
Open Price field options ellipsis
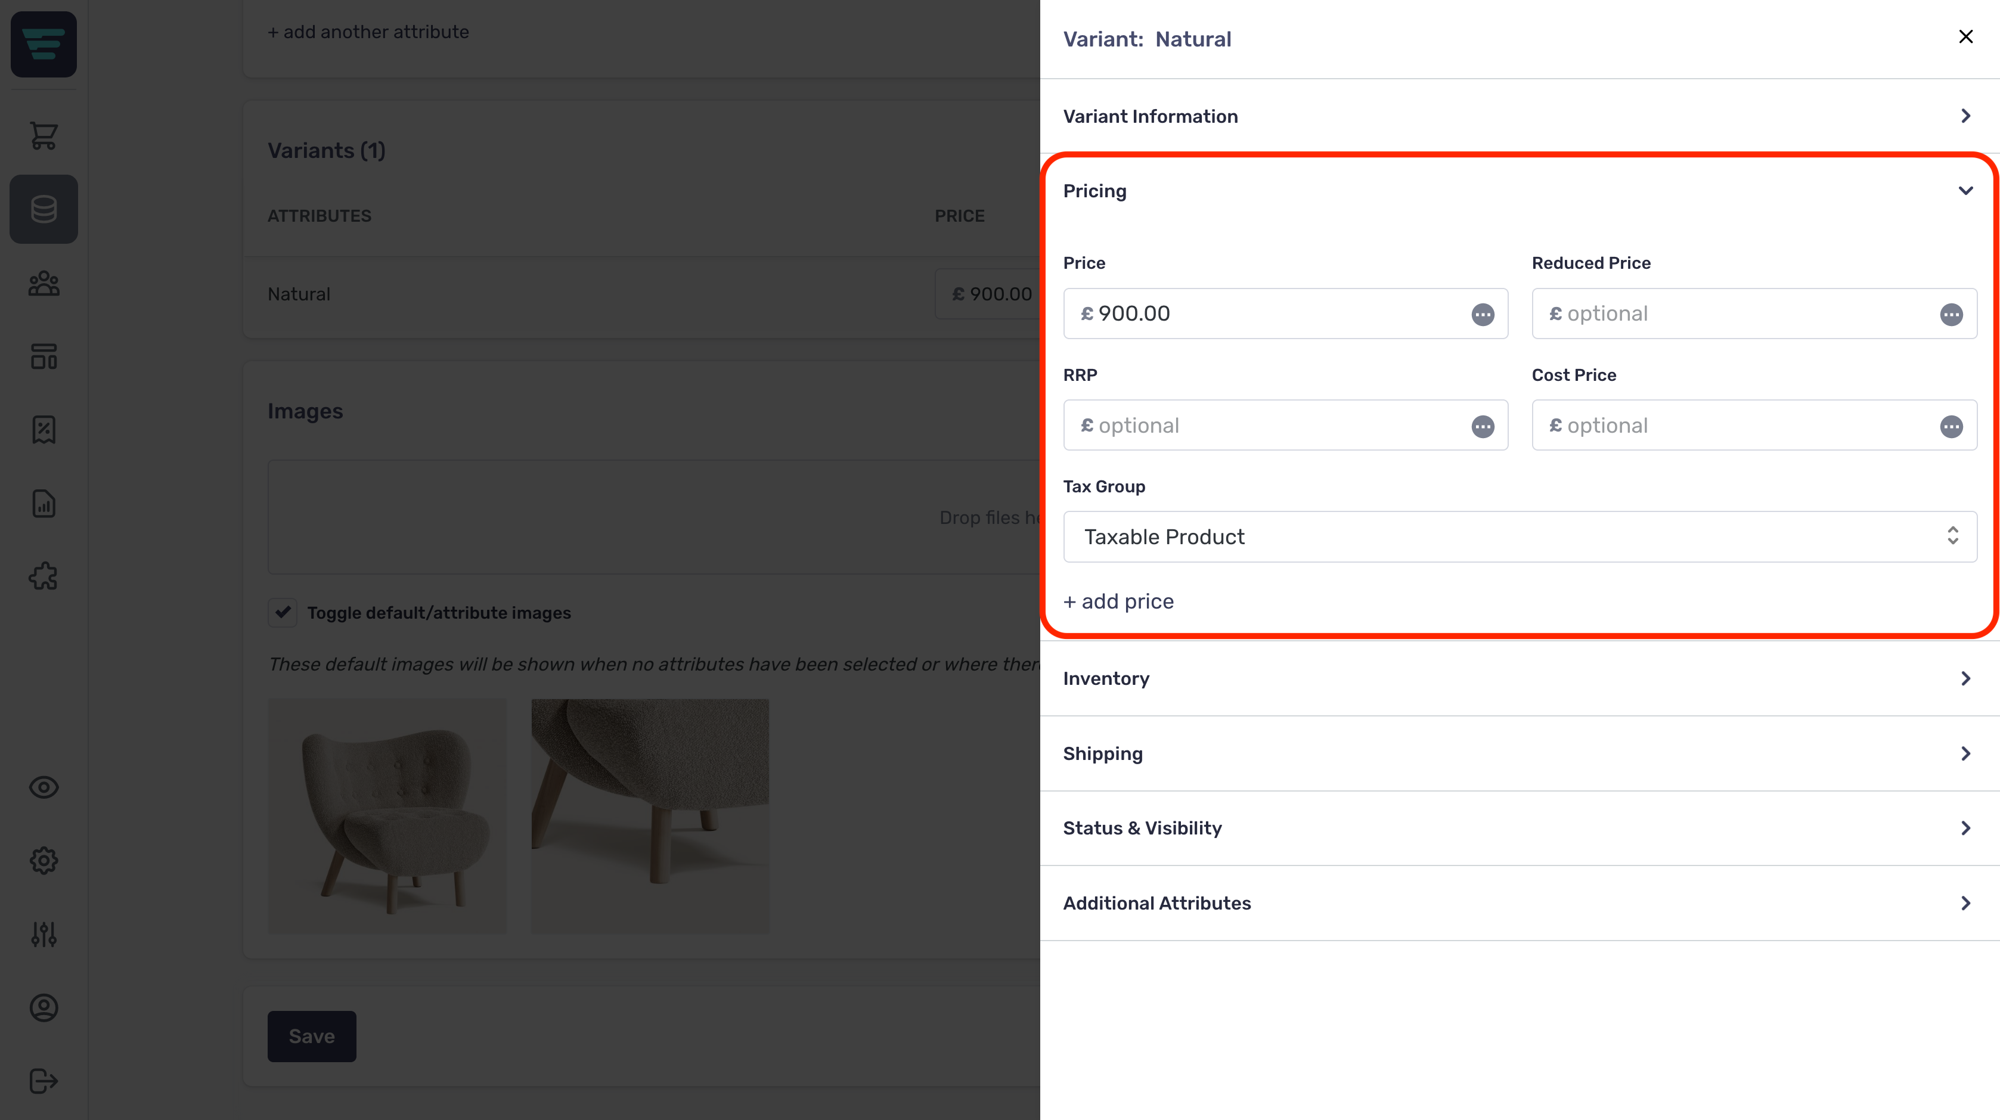(x=1482, y=314)
